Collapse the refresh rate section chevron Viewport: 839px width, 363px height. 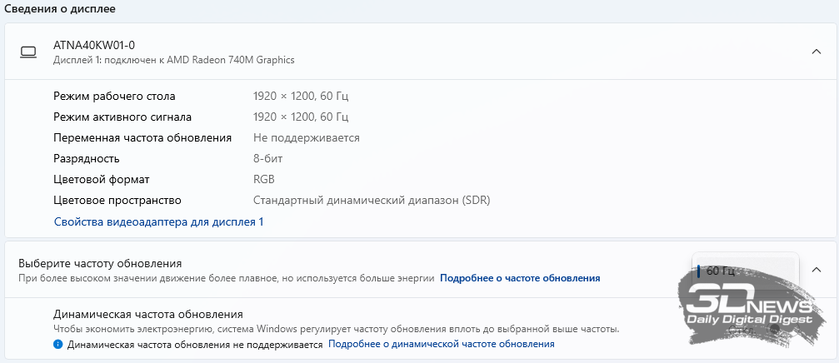(817, 270)
